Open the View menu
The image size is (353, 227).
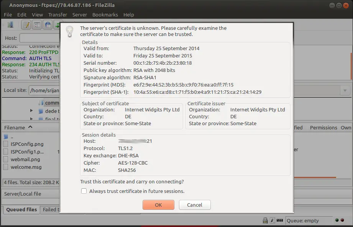(38, 15)
